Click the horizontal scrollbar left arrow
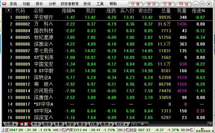 [134, 124]
